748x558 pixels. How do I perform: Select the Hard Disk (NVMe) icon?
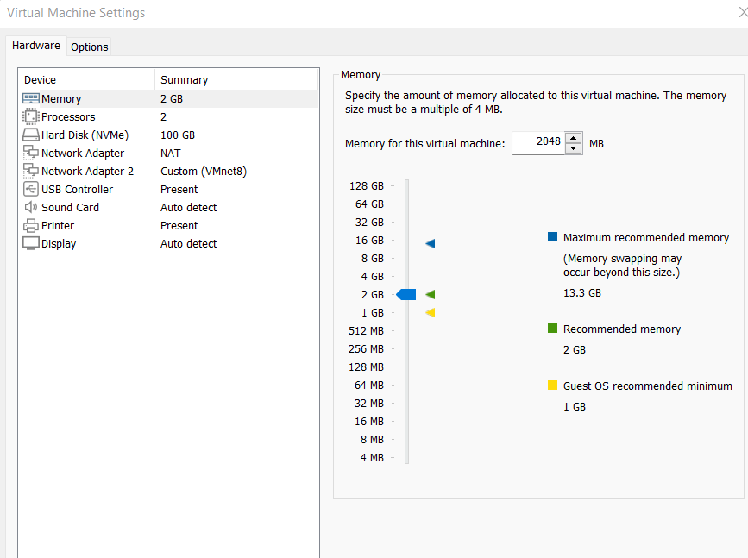point(31,135)
